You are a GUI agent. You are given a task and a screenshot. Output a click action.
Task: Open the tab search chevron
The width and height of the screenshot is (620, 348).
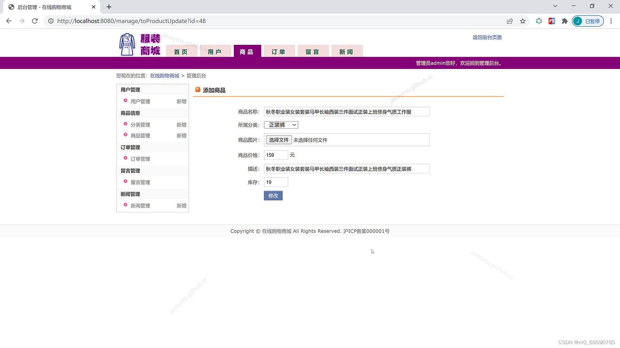pos(555,6)
